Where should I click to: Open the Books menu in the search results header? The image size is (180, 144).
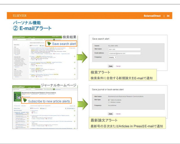tap(34, 38)
